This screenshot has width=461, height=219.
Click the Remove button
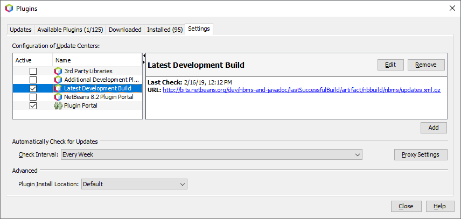click(x=426, y=65)
